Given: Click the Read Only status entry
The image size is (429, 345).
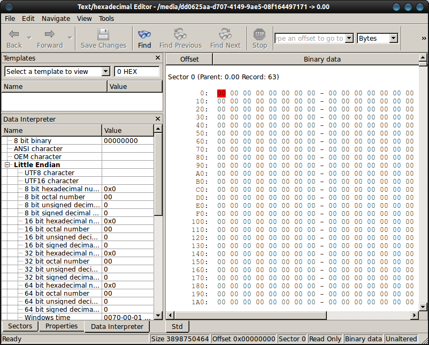Looking at the screenshot, I should (325, 339).
